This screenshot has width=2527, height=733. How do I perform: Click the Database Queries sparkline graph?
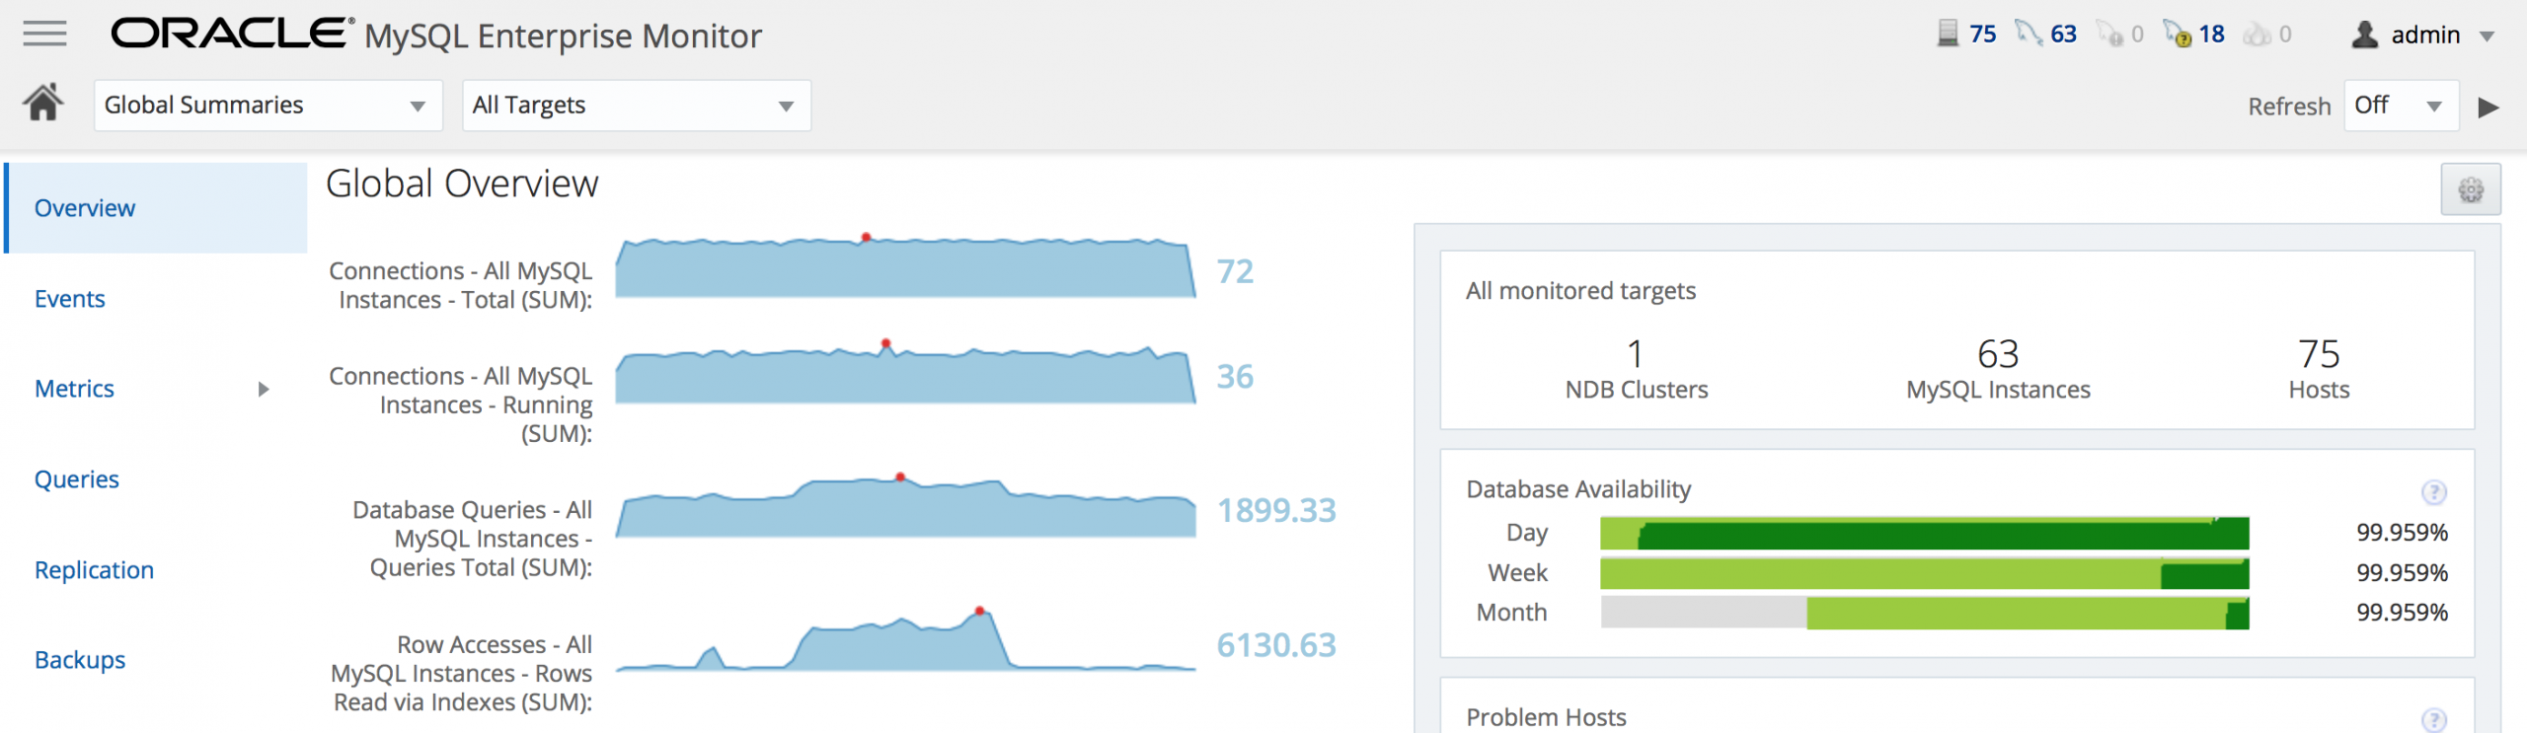click(905, 505)
